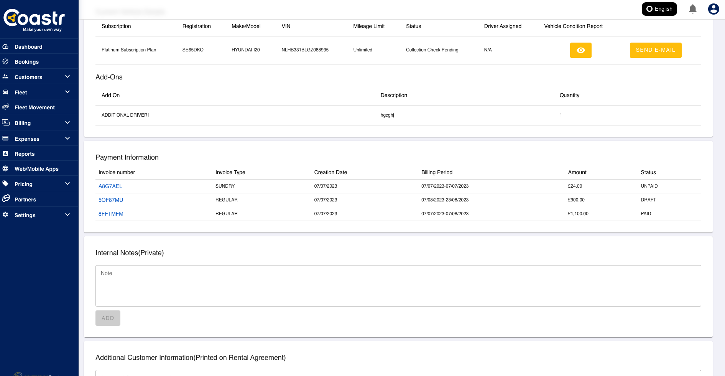The image size is (725, 376).
Task: Expand the Customers submenu chevron
Action: point(67,77)
